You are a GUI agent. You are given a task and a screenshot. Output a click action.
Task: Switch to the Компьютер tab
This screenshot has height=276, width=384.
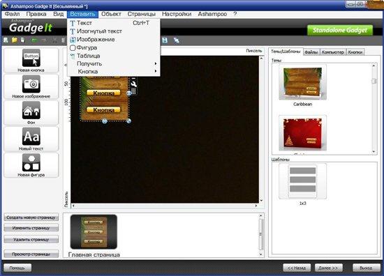pos(333,52)
